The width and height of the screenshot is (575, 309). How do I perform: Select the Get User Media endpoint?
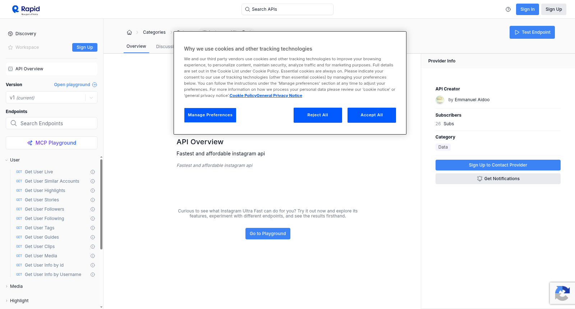coord(41,256)
